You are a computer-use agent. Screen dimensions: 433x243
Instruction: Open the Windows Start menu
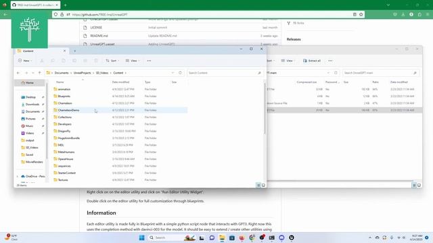141,238
